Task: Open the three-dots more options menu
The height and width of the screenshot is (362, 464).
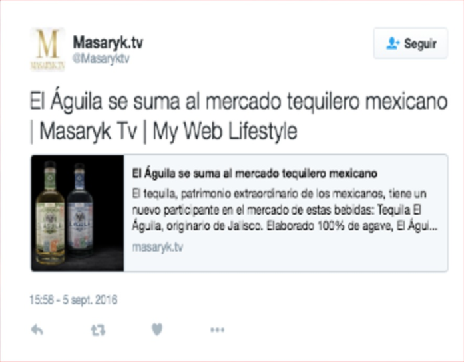Action: (218, 330)
